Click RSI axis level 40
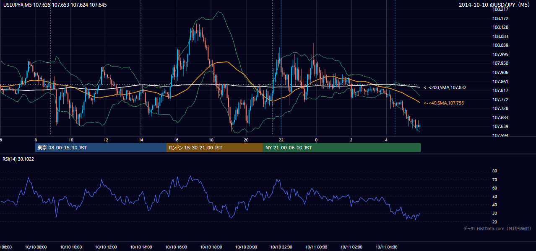 pyautogui.click(x=494, y=205)
